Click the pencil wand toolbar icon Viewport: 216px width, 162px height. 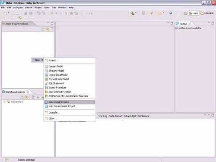pos(151,13)
